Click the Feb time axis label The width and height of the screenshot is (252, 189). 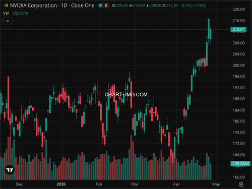(99, 184)
